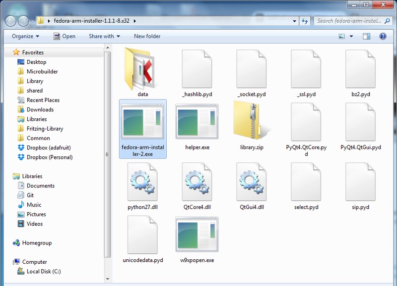Open Fritzing-Library folder
Image resolution: width=397 pixels, height=286 pixels.
click(x=45, y=129)
